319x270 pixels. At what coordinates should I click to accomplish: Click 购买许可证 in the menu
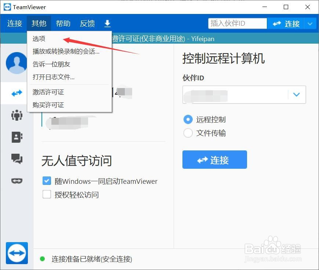point(69,105)
